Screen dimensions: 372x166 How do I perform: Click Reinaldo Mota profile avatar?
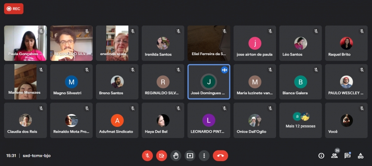tap(71, 120)
